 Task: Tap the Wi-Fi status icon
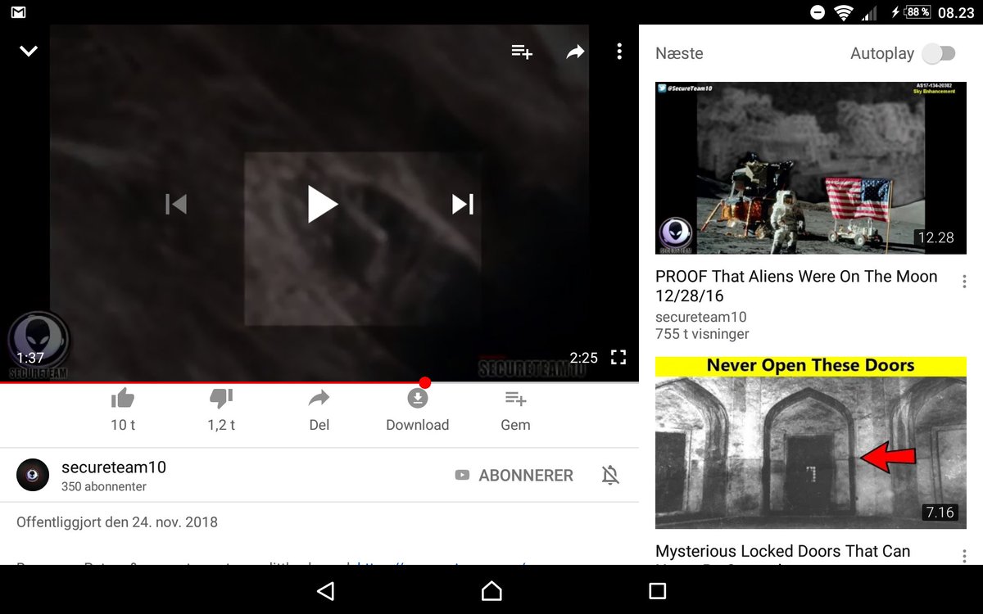point(843,12)
